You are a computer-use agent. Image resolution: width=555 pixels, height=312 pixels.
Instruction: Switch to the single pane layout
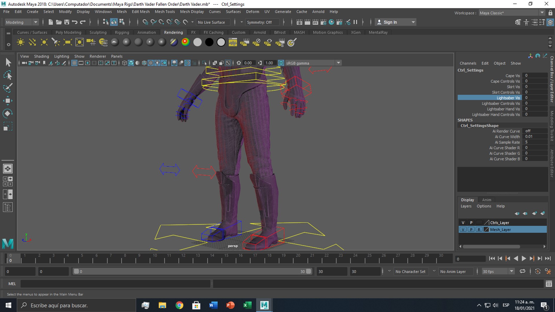point(8,168)
